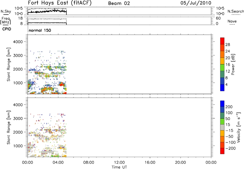The width and height of the screenshot is (244, 169).
Task: Click the 'normal 150' CPID text
Action: [x=40, y=30]
